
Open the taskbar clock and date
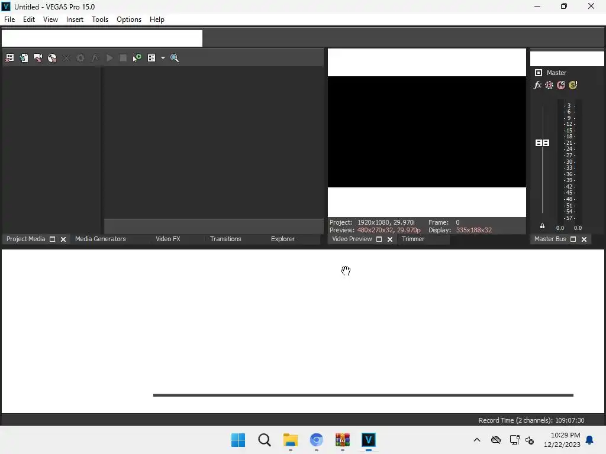coord(562,440)
